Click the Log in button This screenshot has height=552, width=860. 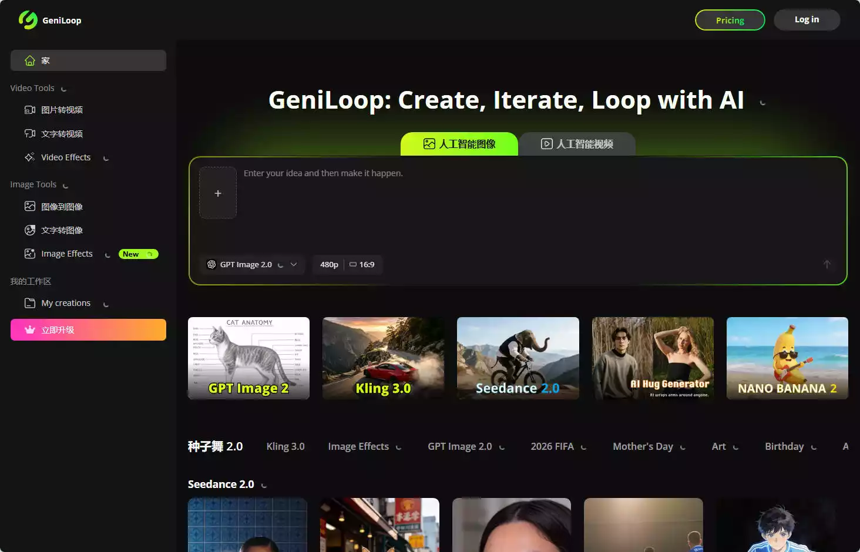coord(807,19)
